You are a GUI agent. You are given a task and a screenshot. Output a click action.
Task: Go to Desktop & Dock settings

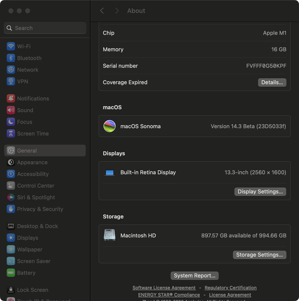[x=45, y=226]
